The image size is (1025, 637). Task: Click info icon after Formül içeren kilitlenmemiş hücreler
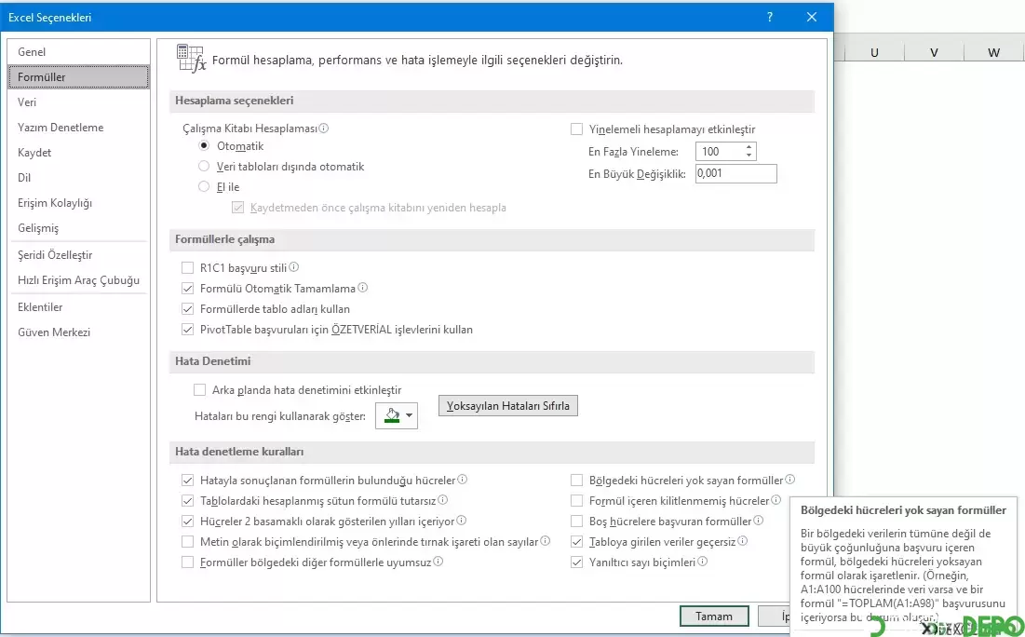775,500
